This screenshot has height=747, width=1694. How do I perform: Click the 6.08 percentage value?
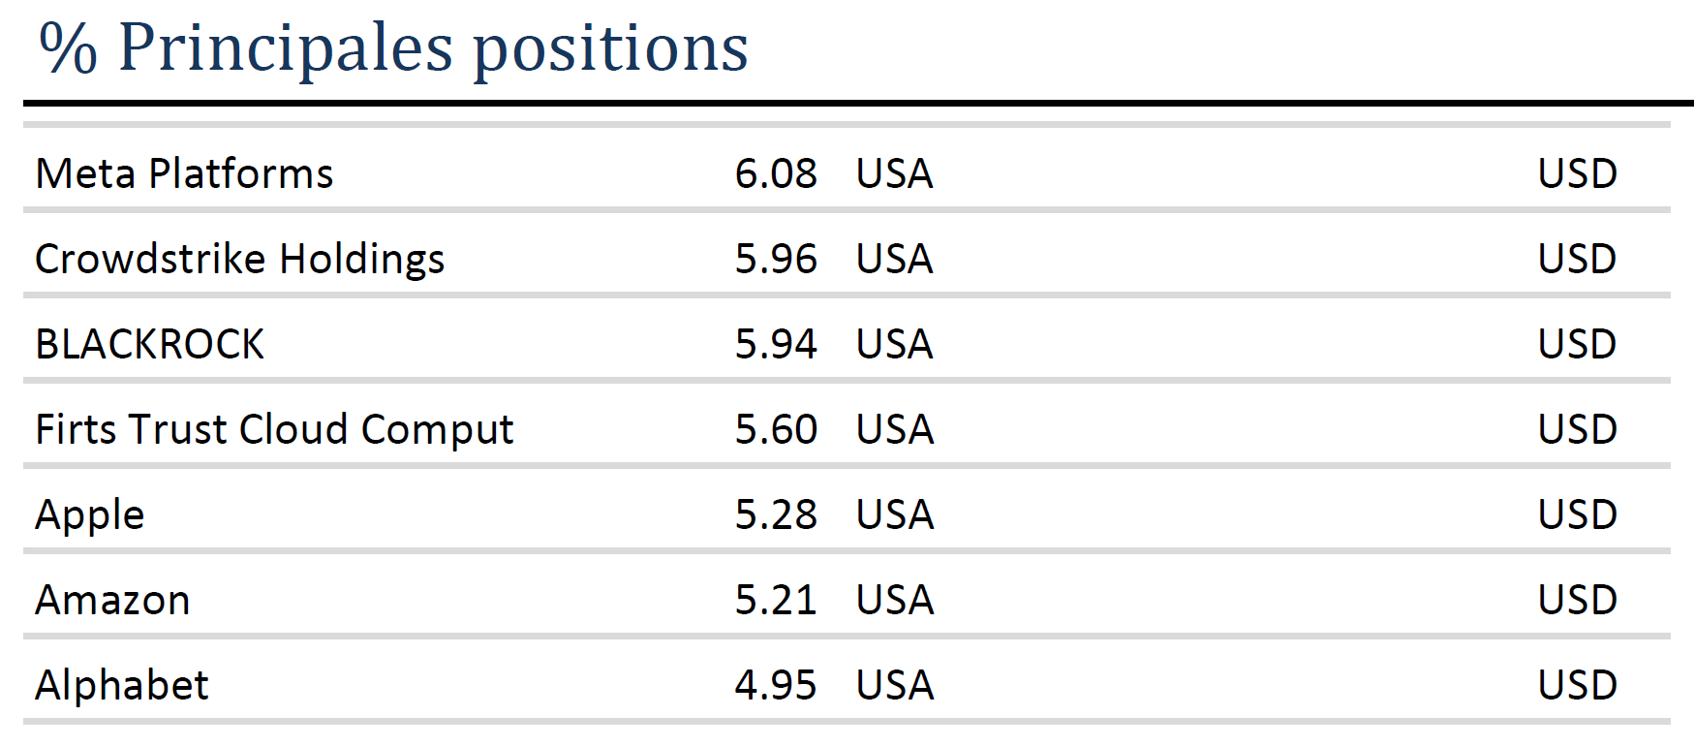[776, 174]
